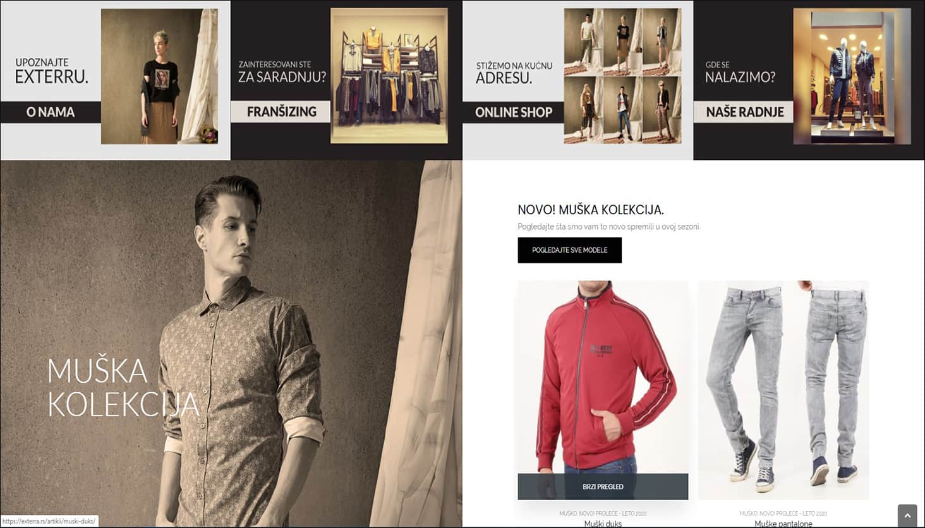Click the UPOZNAJTE EXTERRU heading
The width and height of the screenshot is (925, 528).
pyautogui.click(x=52, y=71)
